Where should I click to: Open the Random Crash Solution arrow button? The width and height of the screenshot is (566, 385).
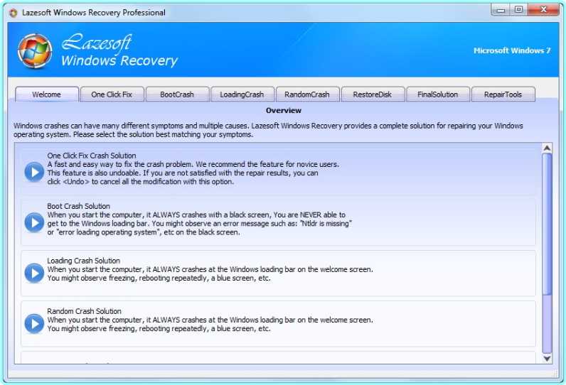(34, 323)
